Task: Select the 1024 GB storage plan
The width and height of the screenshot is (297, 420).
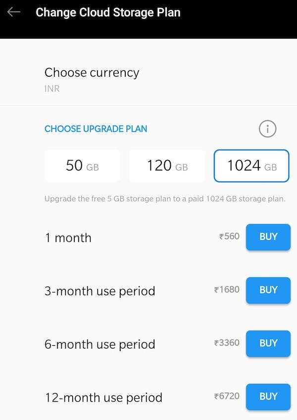Action: [x=251, y=166]
